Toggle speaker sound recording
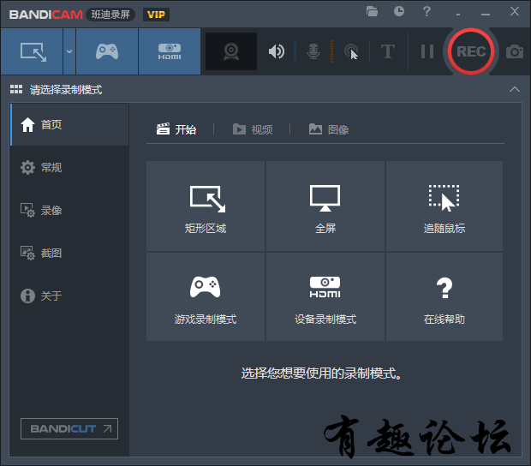The height and width of the screenshot is (466, 531). (277, 51)
